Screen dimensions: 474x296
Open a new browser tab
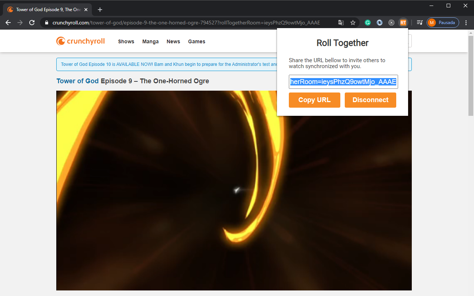pyautogui.click(x=100, y=10)
